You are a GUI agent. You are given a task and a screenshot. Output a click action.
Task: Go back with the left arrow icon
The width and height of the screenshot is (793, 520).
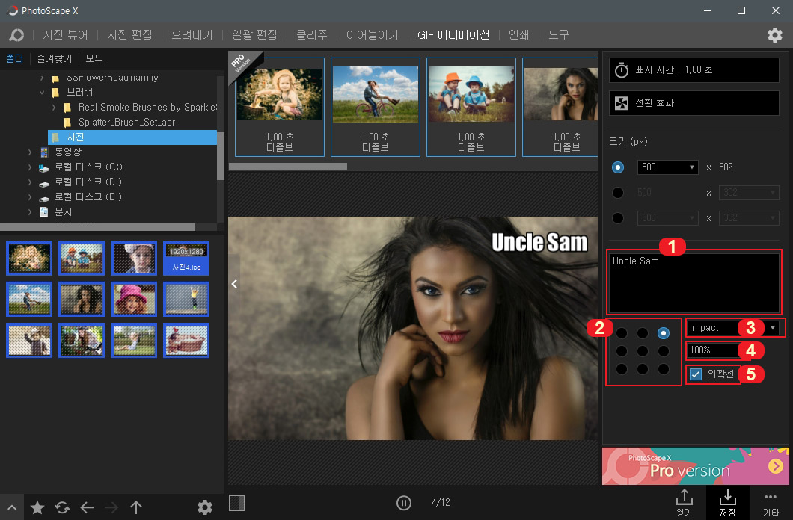(87, 507)
